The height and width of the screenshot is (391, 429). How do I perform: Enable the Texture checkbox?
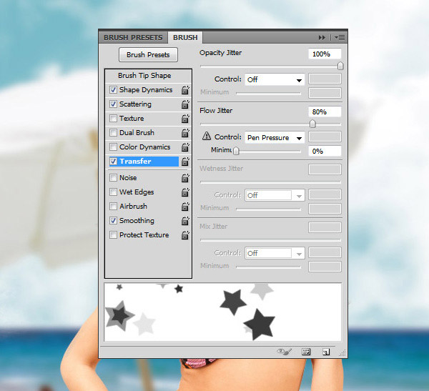(x=113, y=118)
